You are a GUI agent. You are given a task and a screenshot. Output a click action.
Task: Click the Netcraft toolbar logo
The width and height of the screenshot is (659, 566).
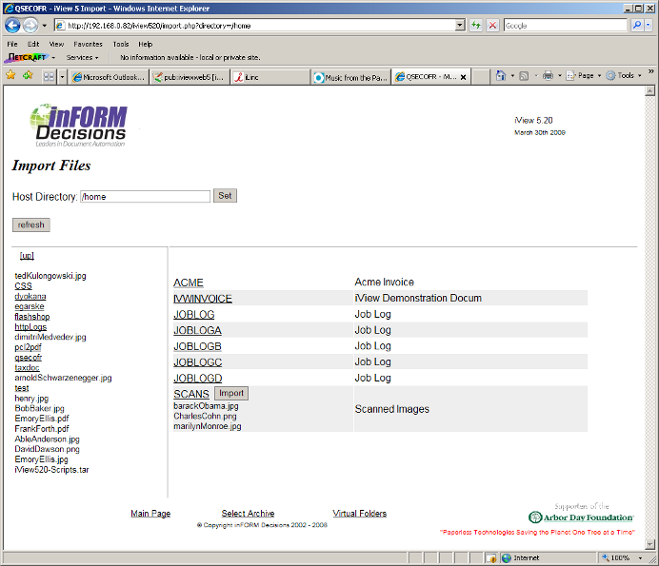[26, 57]
